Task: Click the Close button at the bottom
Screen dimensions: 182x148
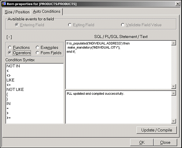Action: 165,143
